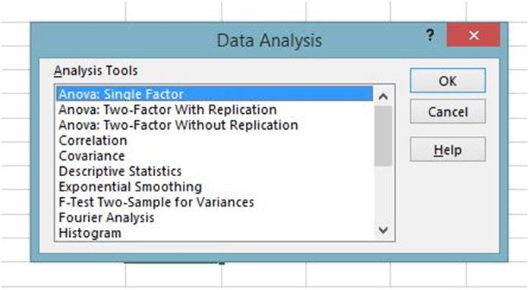Click the list scrollbar thumb
This screenshot has width=529, height=290.
pyautogui.click(x=383, y=136)
